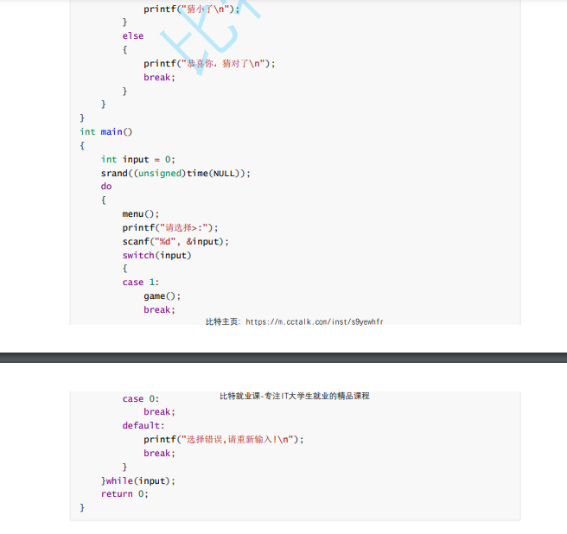This screenshot has height=534, width=567.
Task: Click the "int main()" function line
Action: (106, 131)
